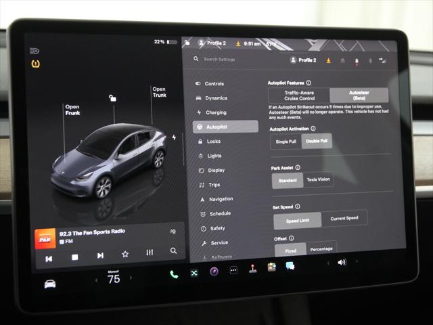Decrease volume with left arrow
The image size is (433, 325).
click(328, 263)
